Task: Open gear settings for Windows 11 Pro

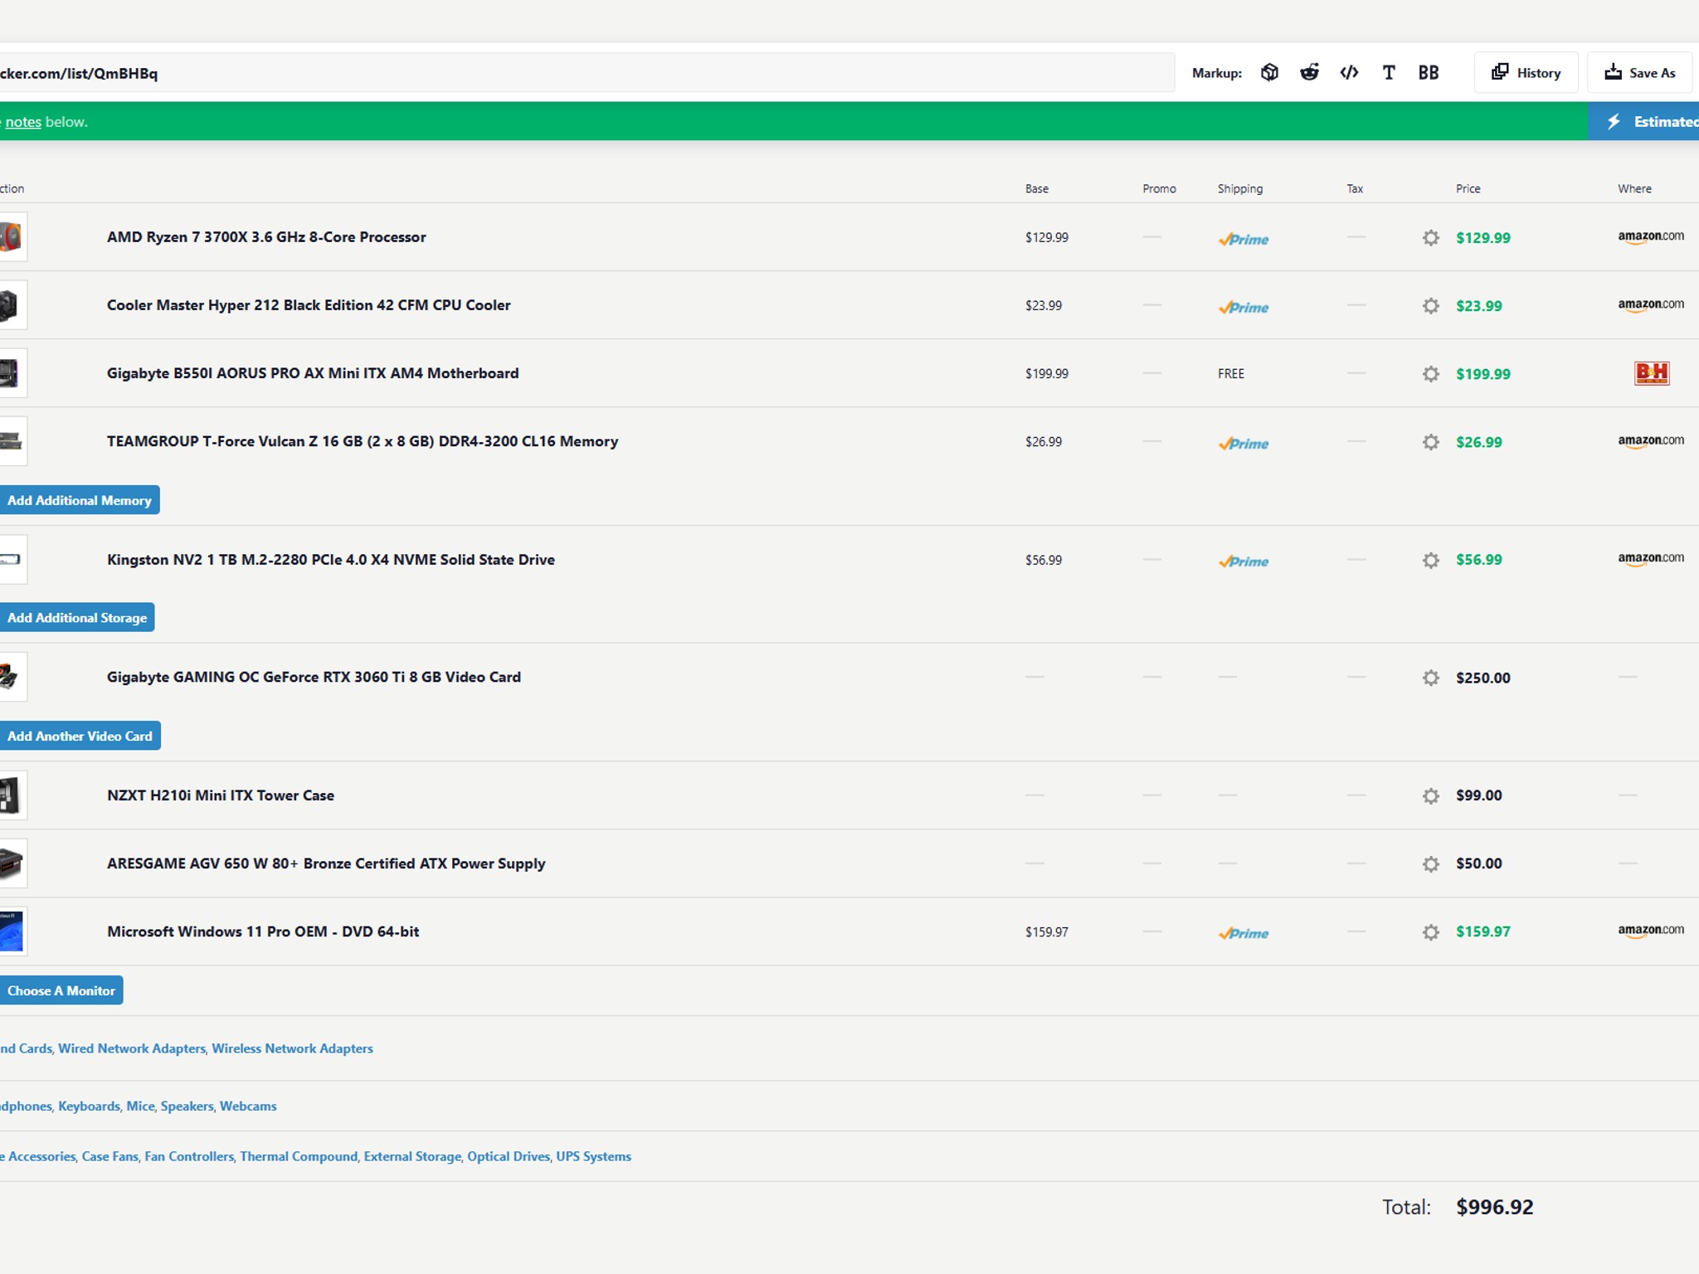Action: pos(1430,932)
